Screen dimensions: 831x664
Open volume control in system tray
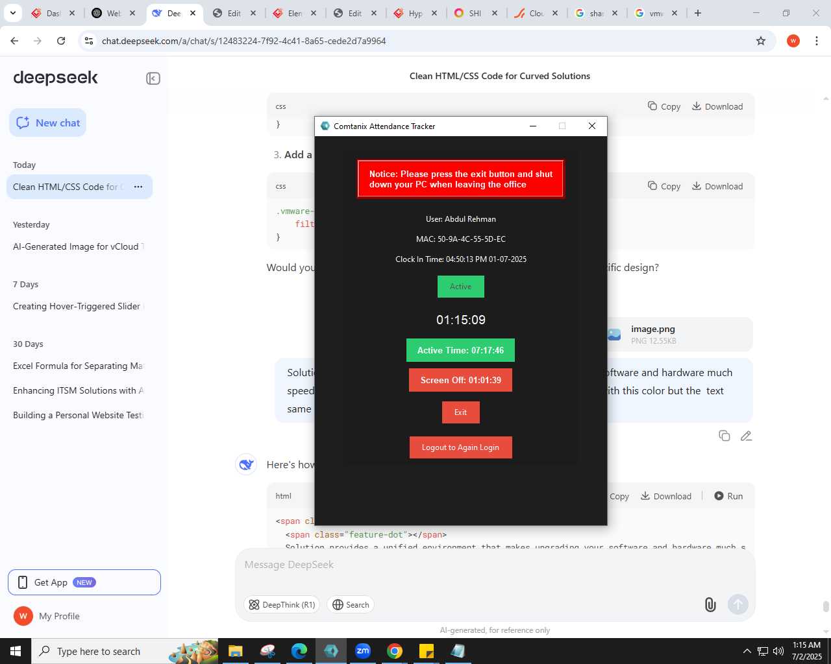point(778,651)
